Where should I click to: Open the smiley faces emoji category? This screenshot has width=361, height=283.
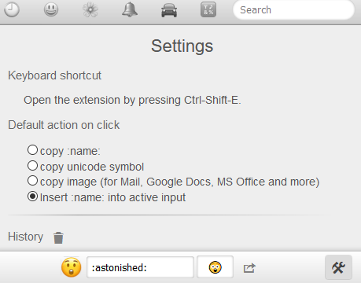coord(51,9)
